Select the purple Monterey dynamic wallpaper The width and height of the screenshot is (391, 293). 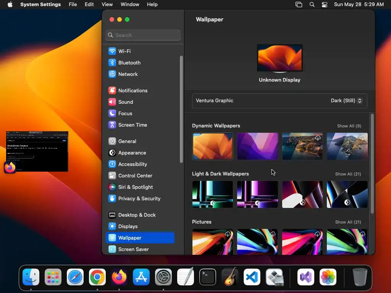(x=257, y=146)
